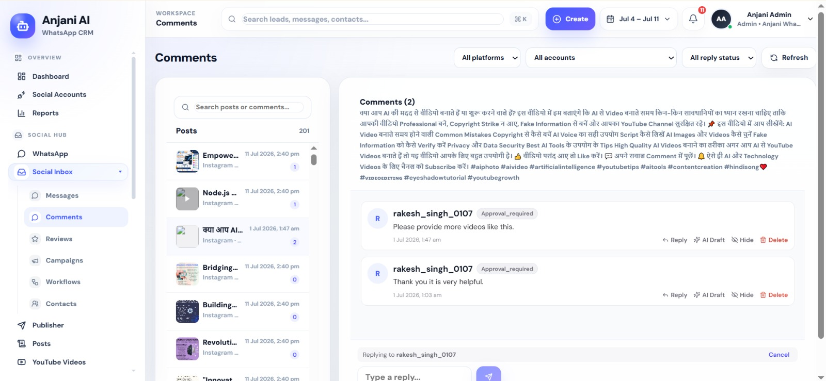
Task: Click the posts list scrollbar thumb
Action: coord(314,160)
